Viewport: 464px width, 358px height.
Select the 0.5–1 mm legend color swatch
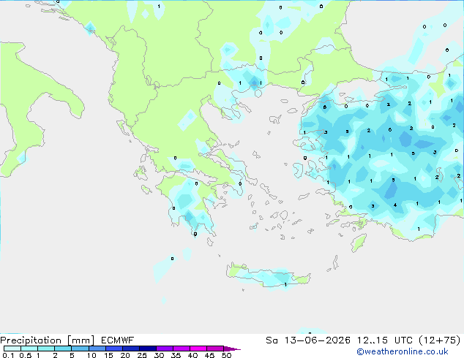(x=29, y=349)
